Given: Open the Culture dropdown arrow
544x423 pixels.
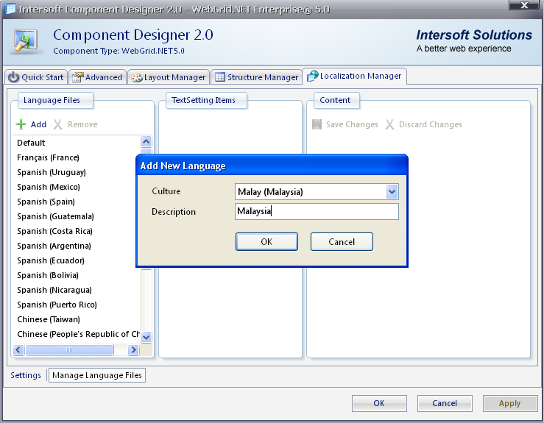Looking at the screenshot, I should click(x=392, y=192).
